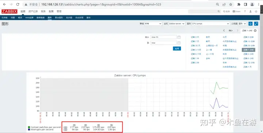
Task: Open calendar picker next to now-1h field
Action: coord(179,37)
